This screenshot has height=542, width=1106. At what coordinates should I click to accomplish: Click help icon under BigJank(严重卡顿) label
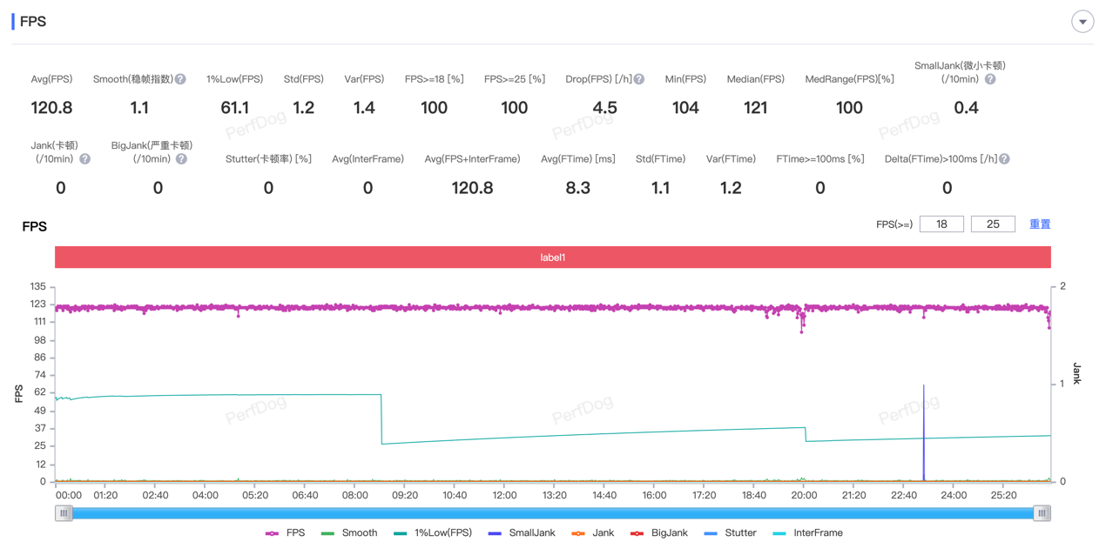click(x=181, y=159)
